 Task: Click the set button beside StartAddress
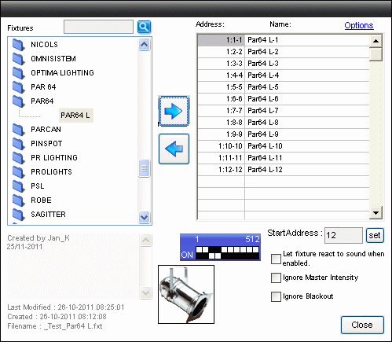(x=375, y=235)
